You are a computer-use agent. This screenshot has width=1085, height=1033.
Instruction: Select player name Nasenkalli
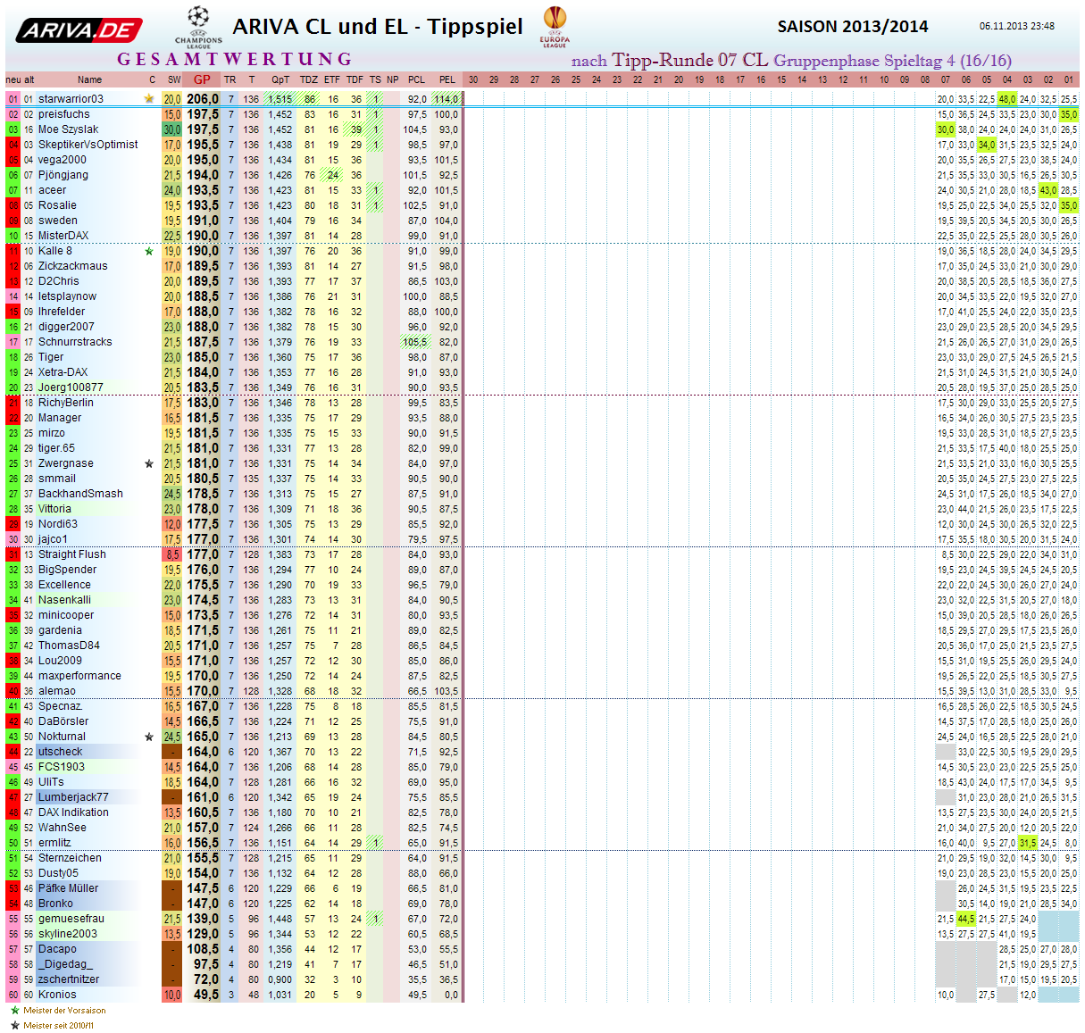tap(64, 600)
